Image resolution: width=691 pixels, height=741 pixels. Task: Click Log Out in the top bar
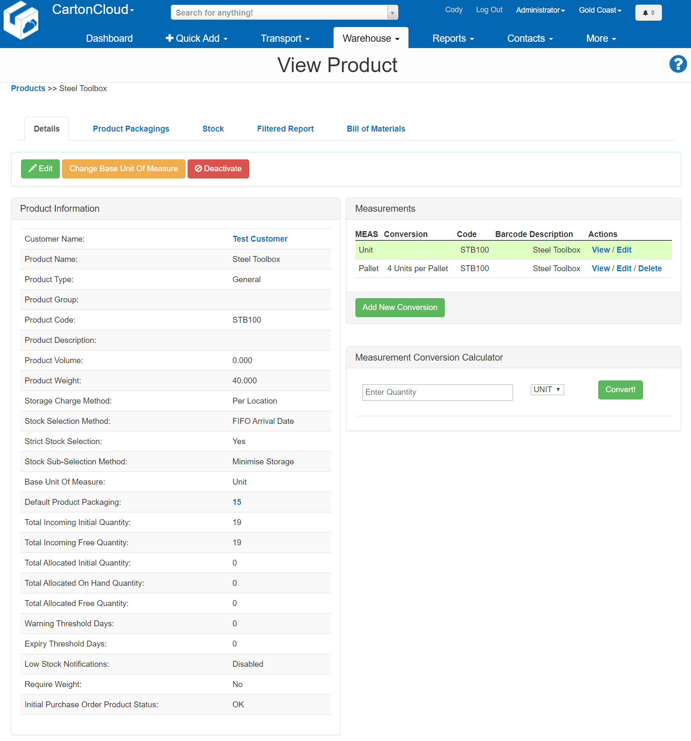click(x=489, y=10)
